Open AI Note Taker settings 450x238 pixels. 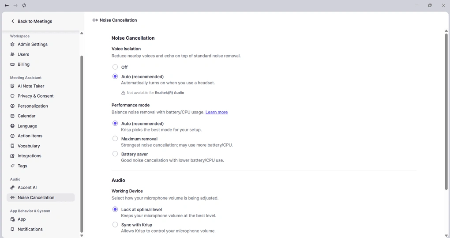(41, 86)
